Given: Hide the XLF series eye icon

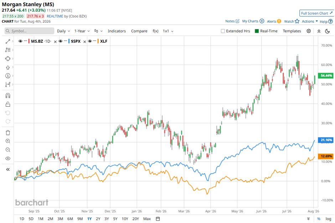Looking at the screenshot, I should (90, 41).
